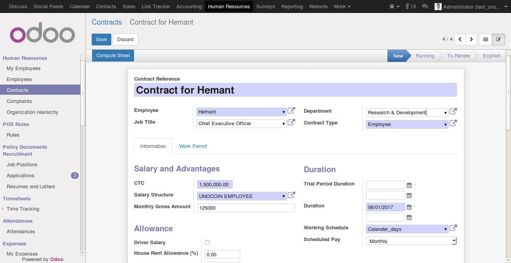Open calendar for Trial Period end date
This screenshot has height=263, width=511.
pyautogui.click(x=409, y=195)
